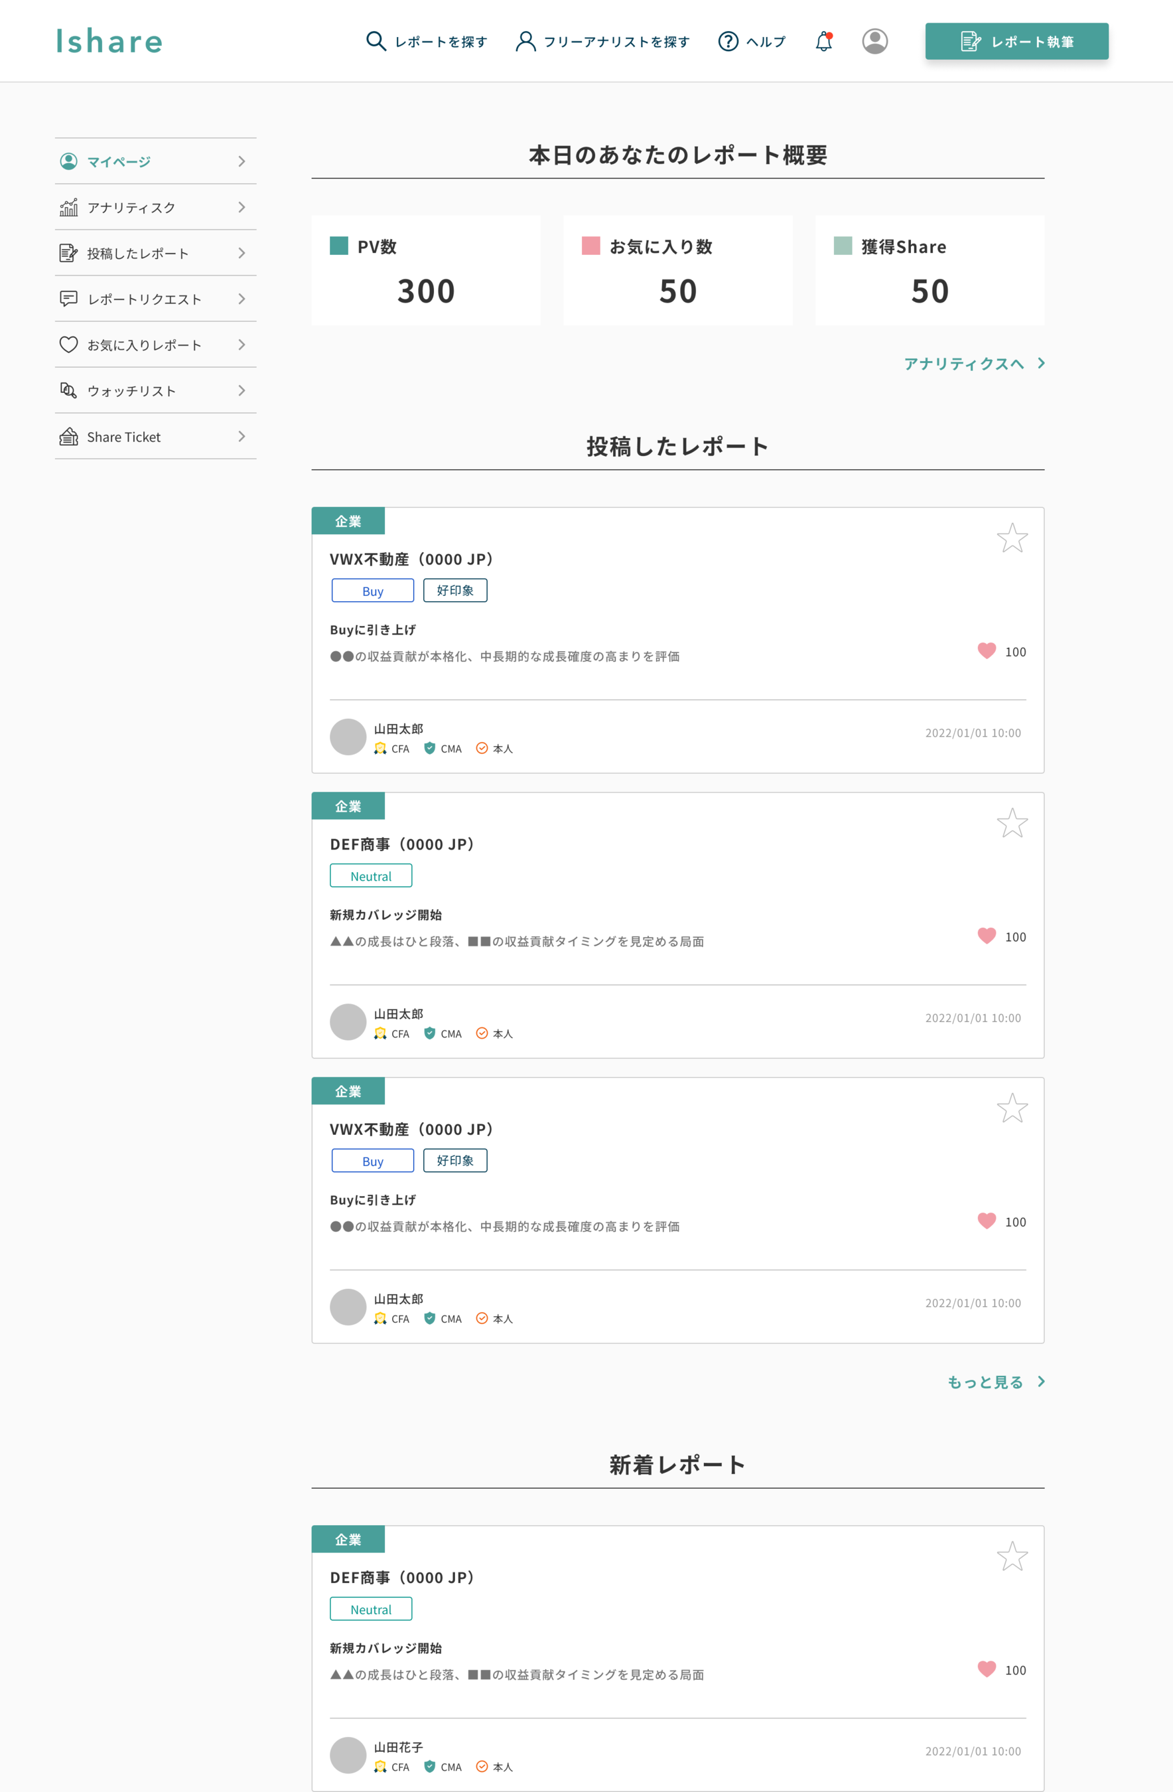Click the search magnifier beside レポートを探す
This screenshot has width=1173, height=1792.
(x=376, y=41)
